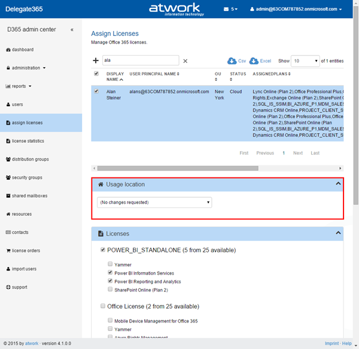Click Previous in pagination
Viewport: 359px width, 349px height.
point(265,153)
